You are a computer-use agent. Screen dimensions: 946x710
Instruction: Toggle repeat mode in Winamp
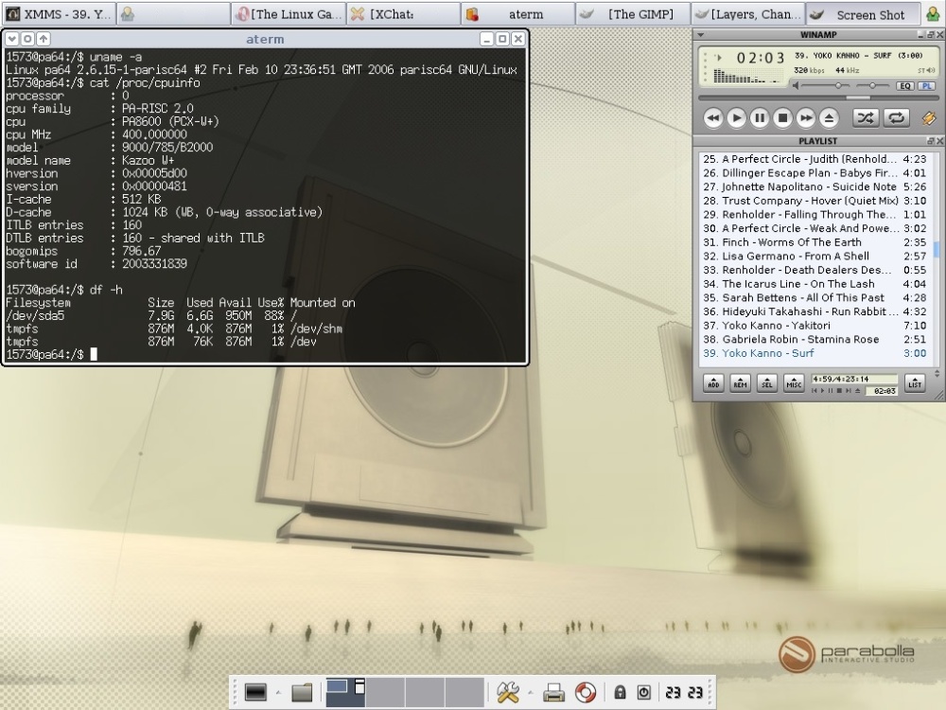pos(897,117)
